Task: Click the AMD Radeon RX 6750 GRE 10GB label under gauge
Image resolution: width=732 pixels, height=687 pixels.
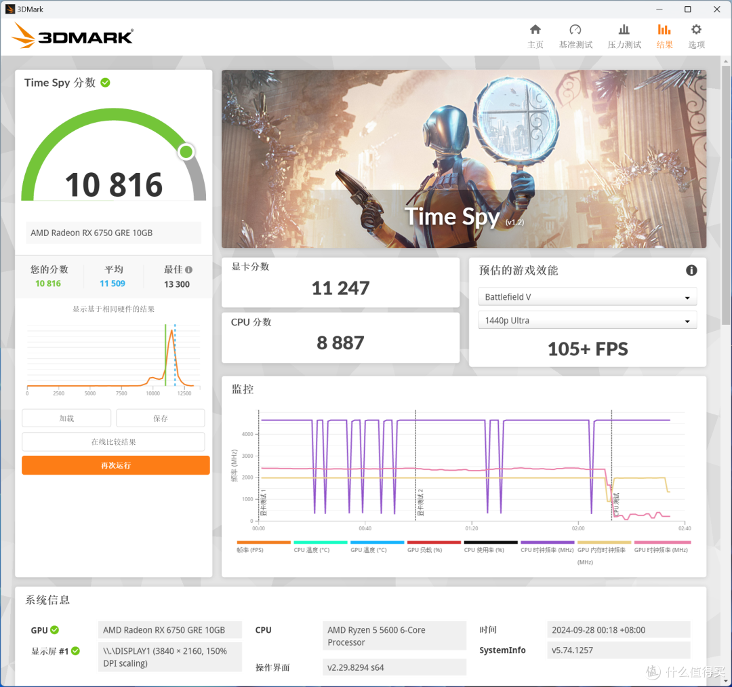Action: 113,233
